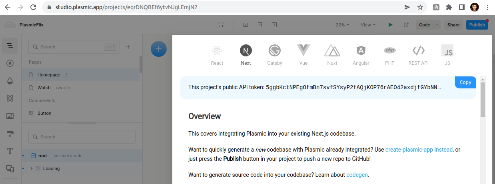Screen dimensions: 495x184
Task: Click the Plasmic logo icon
Action: pos(10,25)
